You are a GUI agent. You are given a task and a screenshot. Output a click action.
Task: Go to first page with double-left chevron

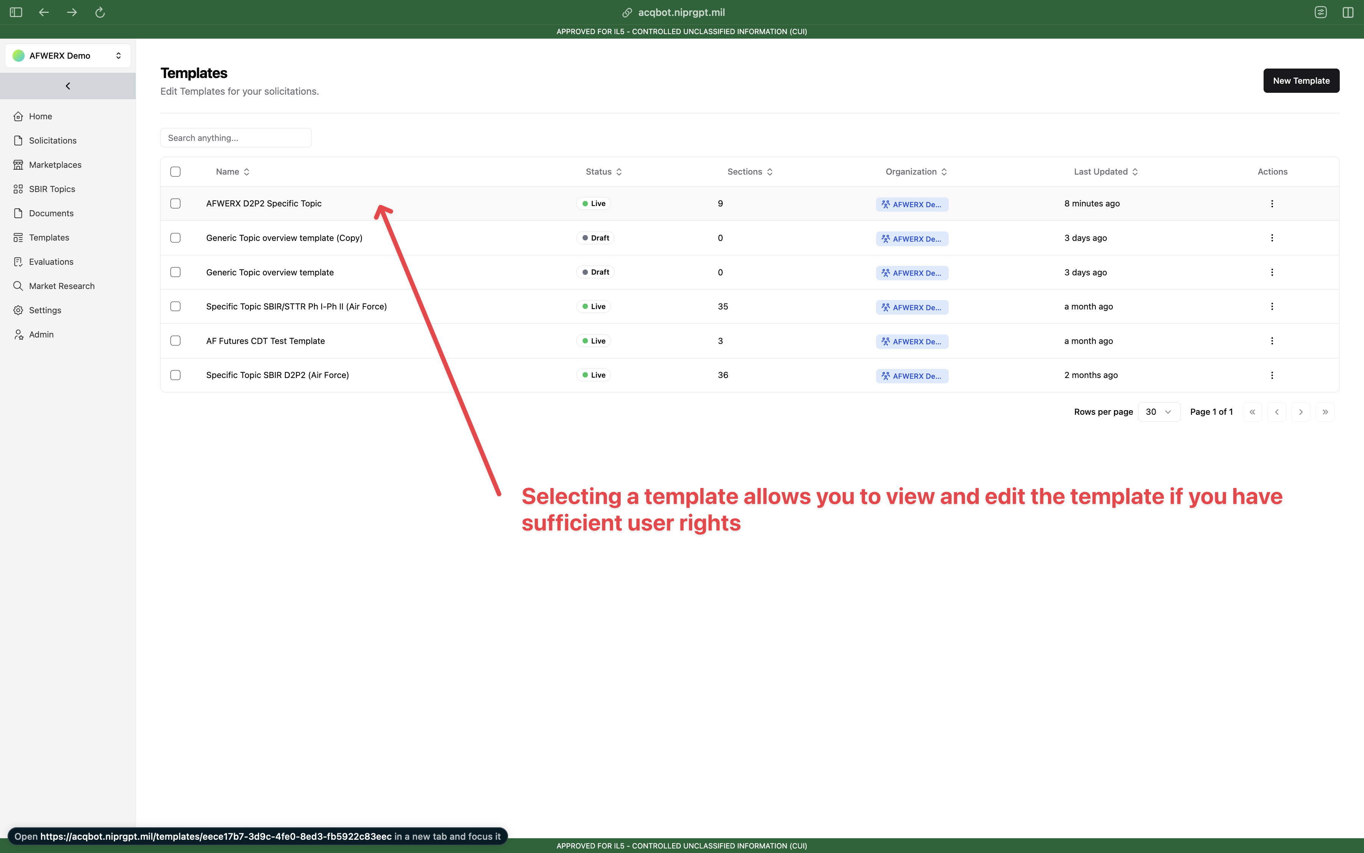[x=1252, y=412]
